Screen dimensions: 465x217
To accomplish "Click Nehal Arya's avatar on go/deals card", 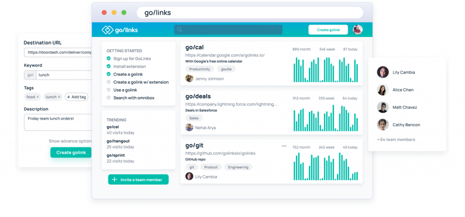I will click(x=189, y=127).
